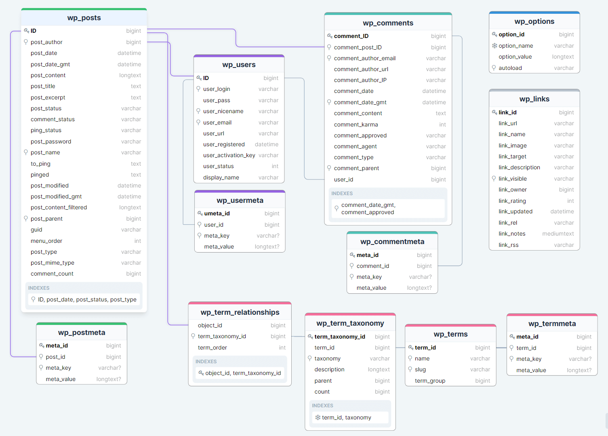Click the vertical scrollbar at the right edge
Image resolution: width=608 pixels, height=436 pixels.
(606, 420)
